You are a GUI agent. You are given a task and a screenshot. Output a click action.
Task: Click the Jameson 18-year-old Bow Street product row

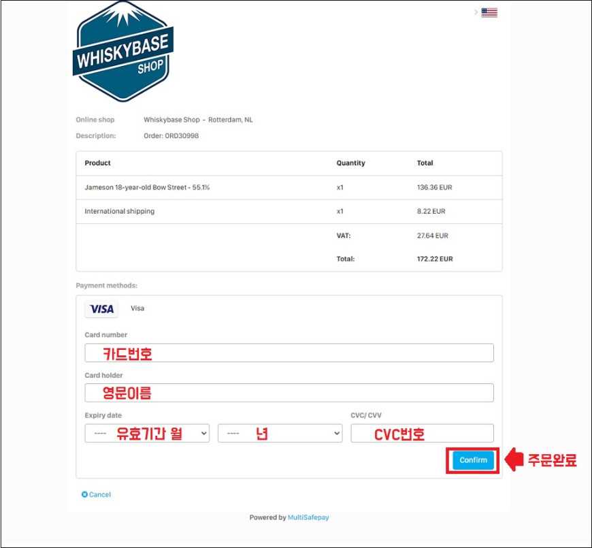(289, 187)
